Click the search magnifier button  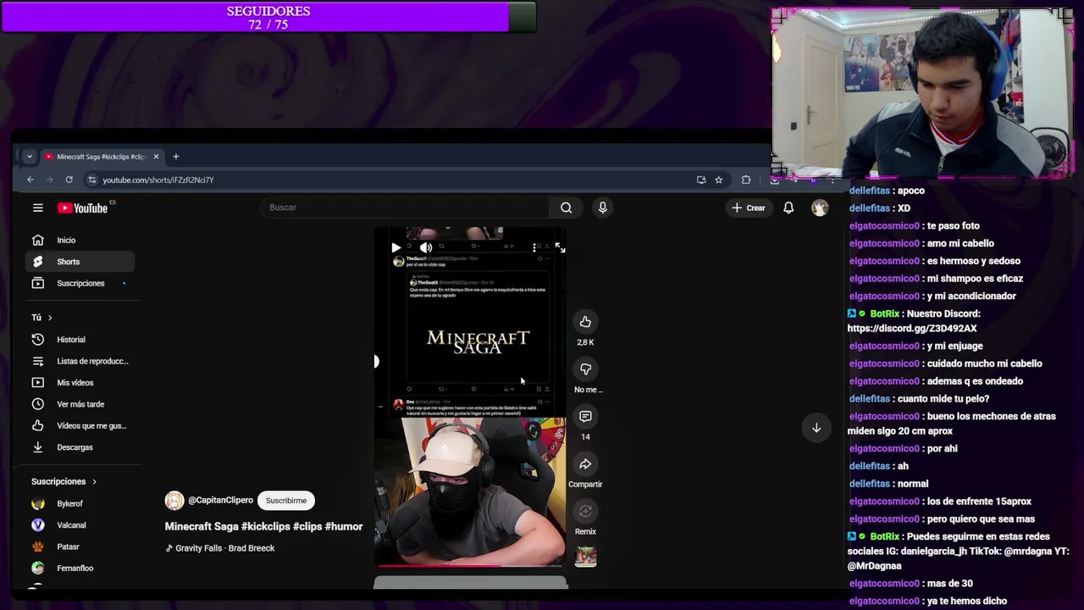pyautogui.click(x=566, y=208)
